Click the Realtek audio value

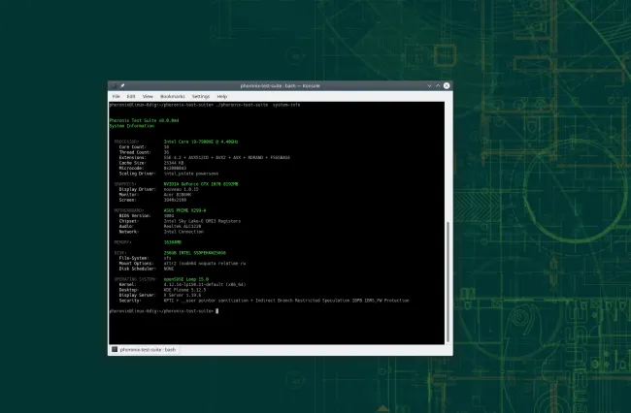[183, 226]
